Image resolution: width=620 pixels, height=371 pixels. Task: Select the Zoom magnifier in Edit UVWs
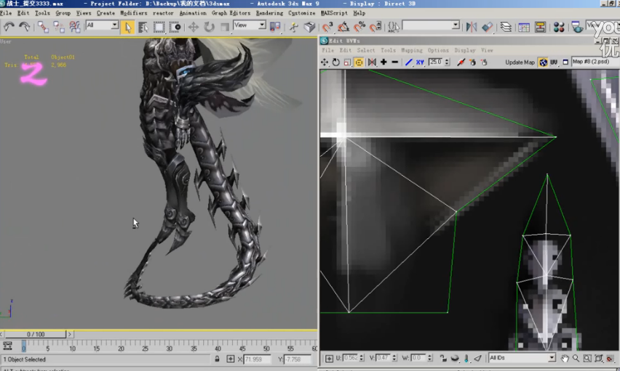tap(576, 358)
